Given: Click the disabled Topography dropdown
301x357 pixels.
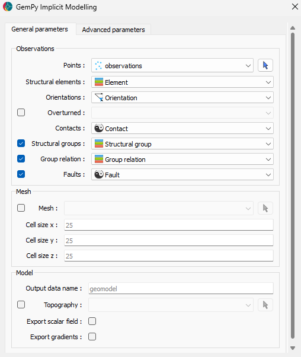Looking at the screenshot, I should click(171, 305).
